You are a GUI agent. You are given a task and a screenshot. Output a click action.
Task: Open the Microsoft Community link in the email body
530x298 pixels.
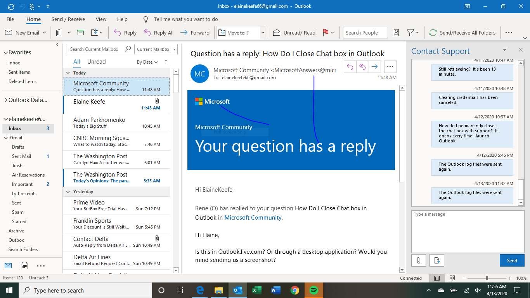tap(253, 218)
